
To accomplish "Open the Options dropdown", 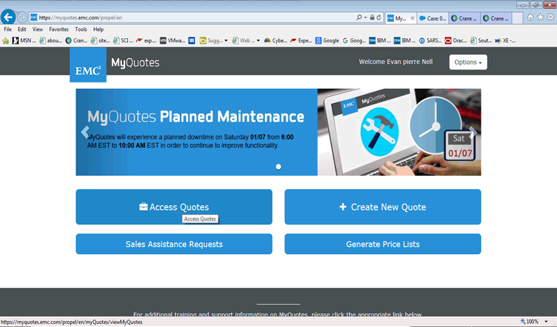I will (x=468, y=62).
